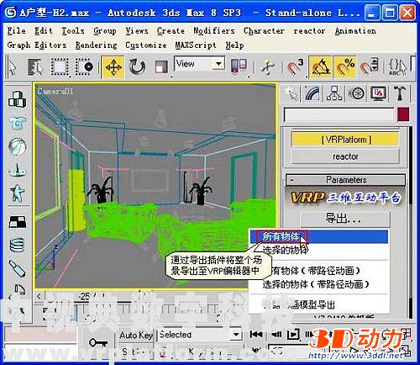Screen dimensions: 420x365
Task: Open the Graph Editors menu
Action: tap(37, 45)
